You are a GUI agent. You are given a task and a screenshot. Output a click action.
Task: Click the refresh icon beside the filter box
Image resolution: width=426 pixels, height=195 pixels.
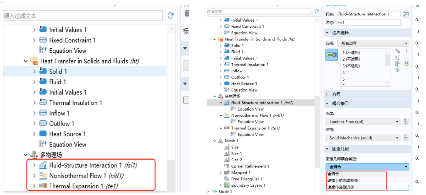tap(170, 15)
